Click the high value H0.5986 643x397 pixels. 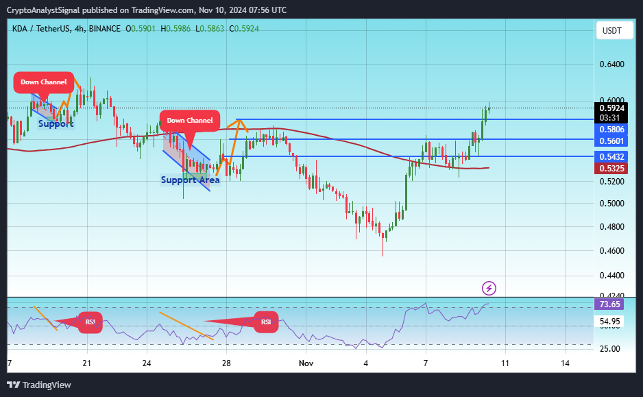(175, 29)
